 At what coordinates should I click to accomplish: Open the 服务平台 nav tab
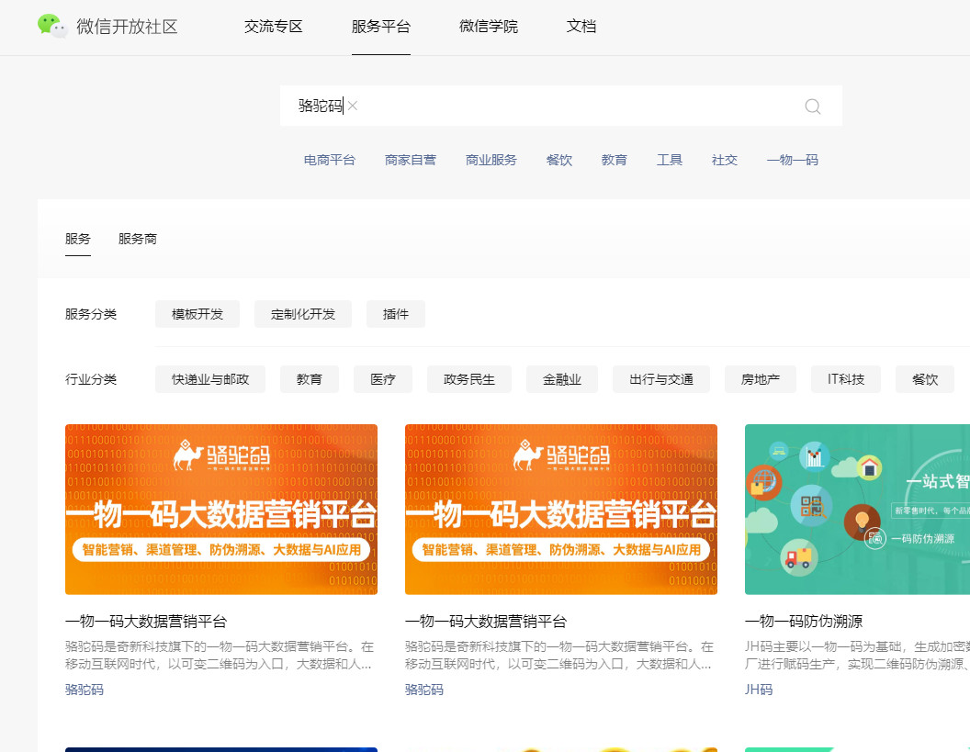[381, 27]
